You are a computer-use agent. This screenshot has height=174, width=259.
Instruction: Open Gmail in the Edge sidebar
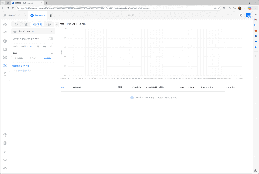pos(256,19)
